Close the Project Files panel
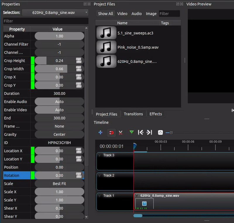This screenshot has height=223, width=234. [182, 4]
